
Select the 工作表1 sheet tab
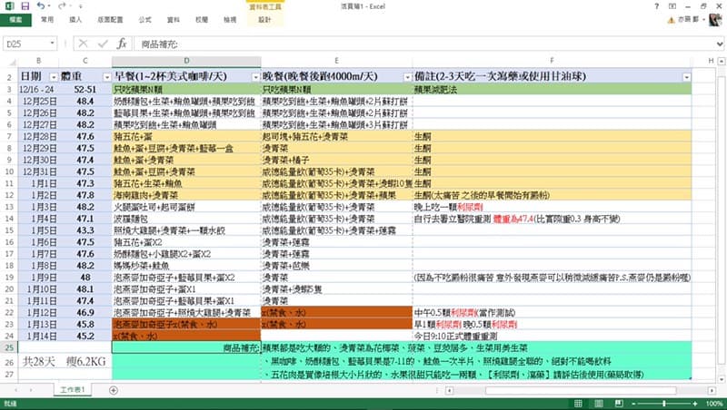tap(72, 390)
